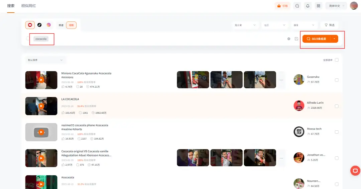Open Jonathan vo... channel avatar

(299, 158)
